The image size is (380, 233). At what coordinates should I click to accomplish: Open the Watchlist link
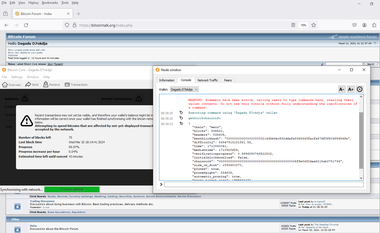point(13,55)
